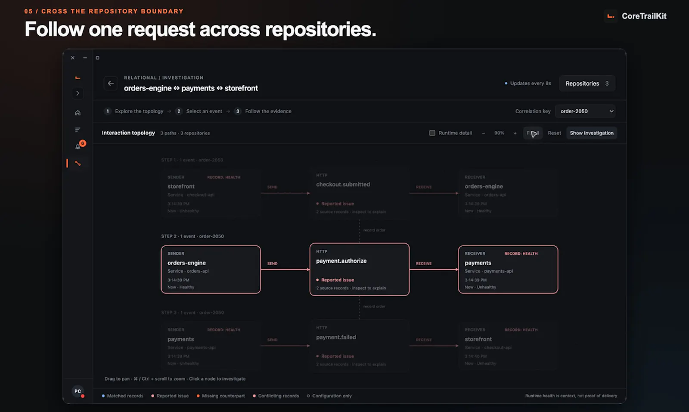The height and width of the screenshot is (412, 689).
Task: Select the payments receiver node in step 2
Action: point(508,270)
